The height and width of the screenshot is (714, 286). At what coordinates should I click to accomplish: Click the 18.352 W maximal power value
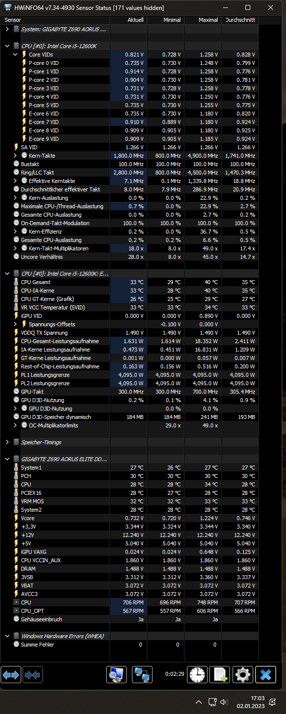point(206,341)
